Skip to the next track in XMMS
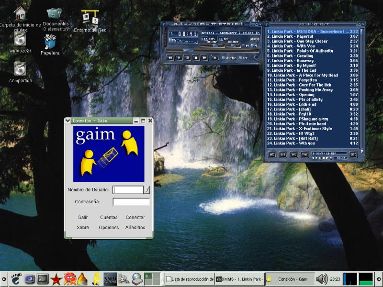 [x=204, y=57]
